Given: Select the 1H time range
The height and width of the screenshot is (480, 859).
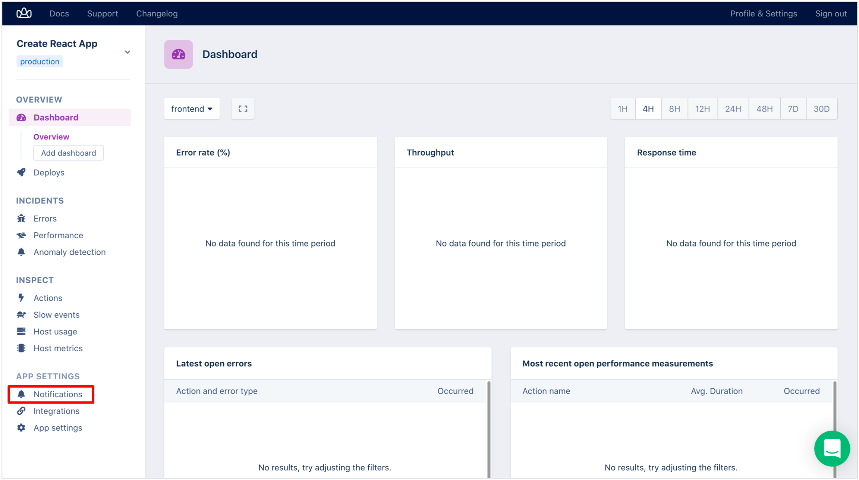Looking at the screenshot, I should [623, 109].
